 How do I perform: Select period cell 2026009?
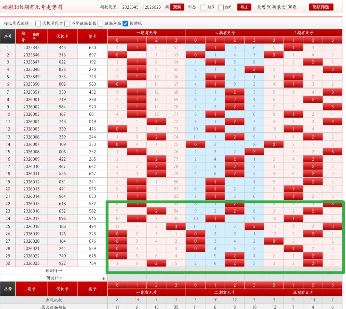pos(31,159)
